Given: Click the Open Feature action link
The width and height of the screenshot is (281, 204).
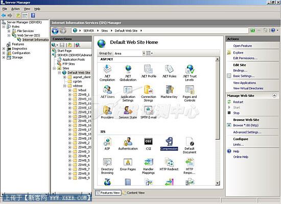Looking at the screenshot, I should pyautogui.click(x=243, y=46).
